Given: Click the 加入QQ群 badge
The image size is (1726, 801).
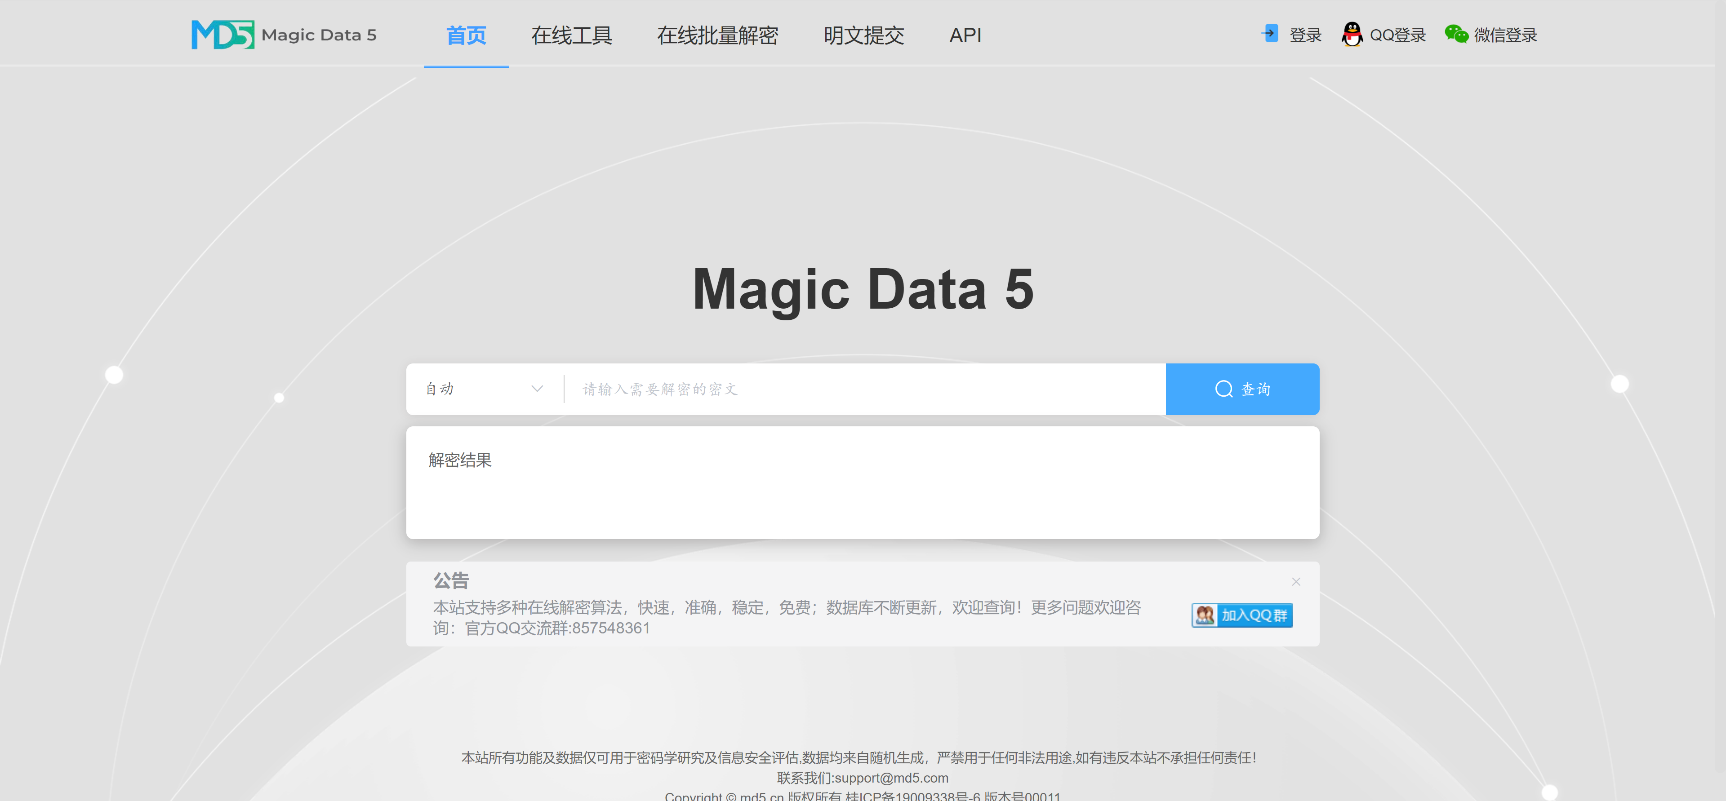Looking at the screenshot, I should tap(1241, 615).
